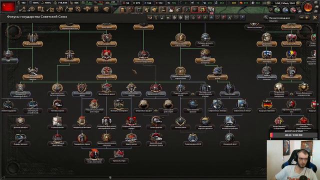The width and height of the screenshot is (320, 180).
Task: Click the top-bar value 211
Action: (113, 2)
